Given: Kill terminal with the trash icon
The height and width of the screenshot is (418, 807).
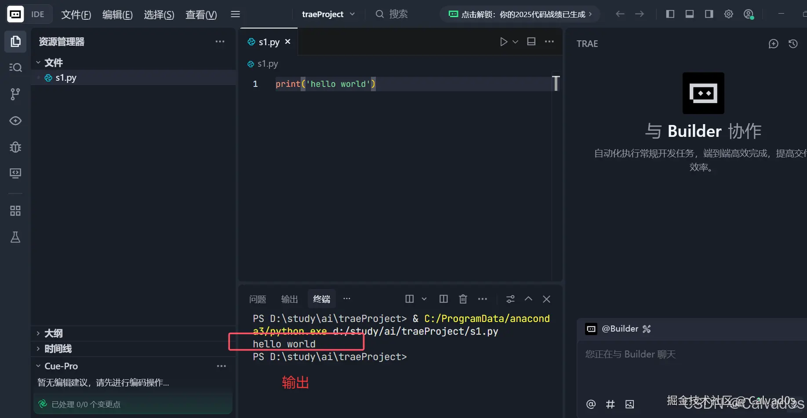Looking at the screenshot, I should [463, 299].
